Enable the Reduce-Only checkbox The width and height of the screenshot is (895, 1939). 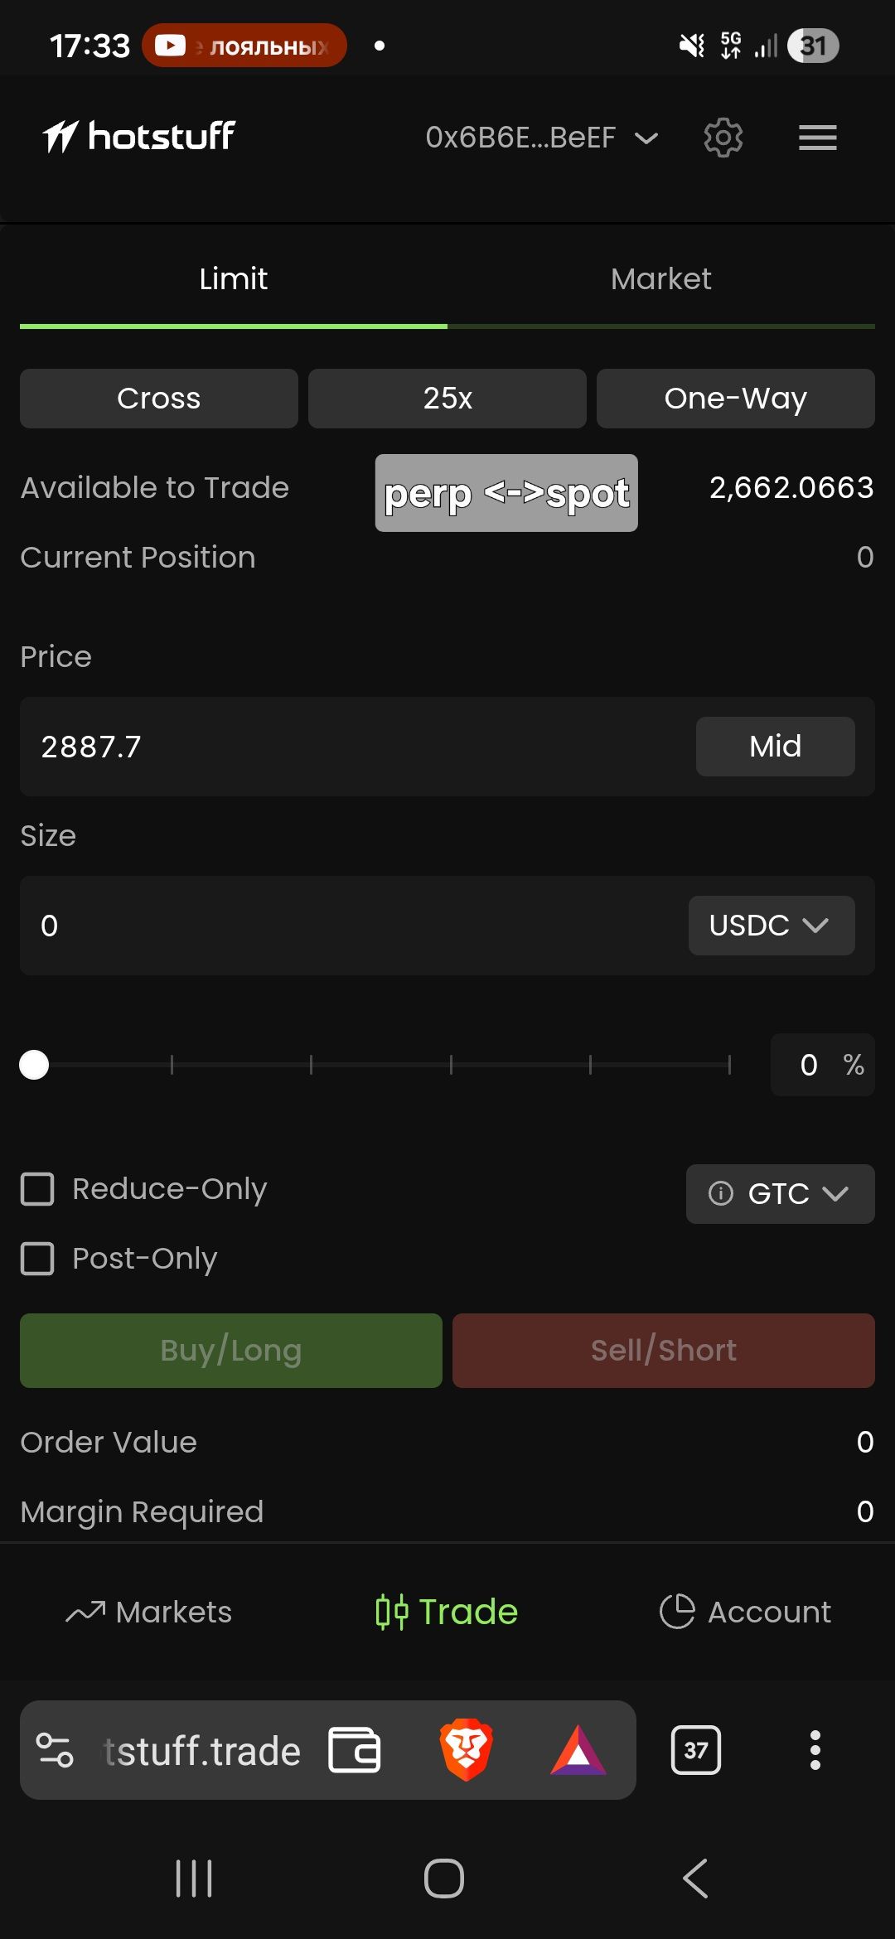38,1189
